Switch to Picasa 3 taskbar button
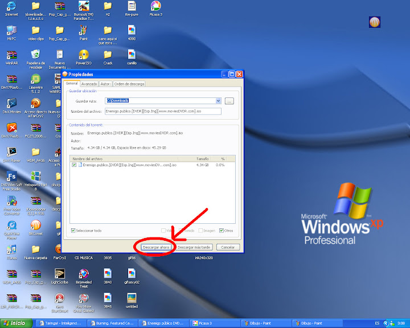 pyautogui.click(x=215, y=323)
